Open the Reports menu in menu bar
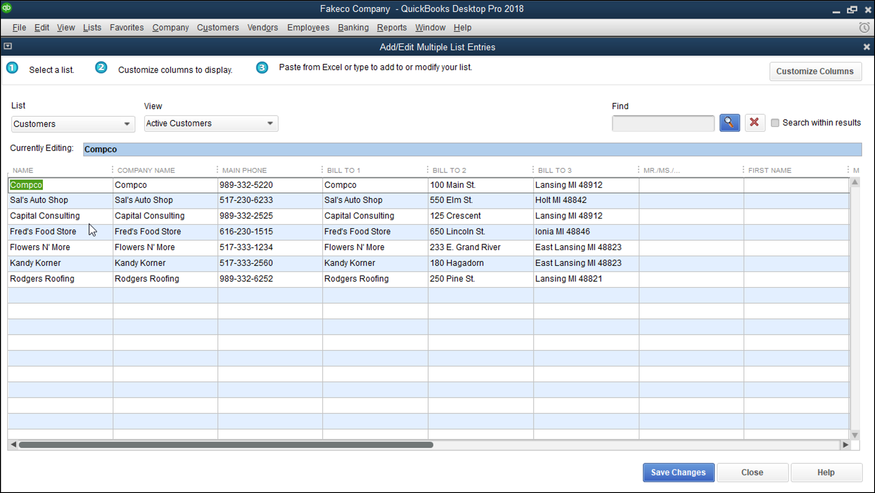 pyautogui.click(x=391, y=27)
